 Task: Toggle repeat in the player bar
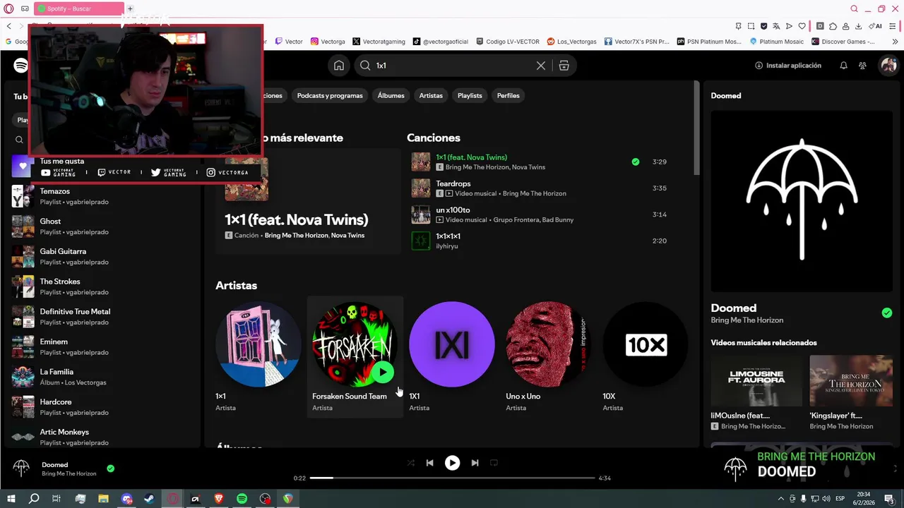pyautogui.click(x=494, y=463)
